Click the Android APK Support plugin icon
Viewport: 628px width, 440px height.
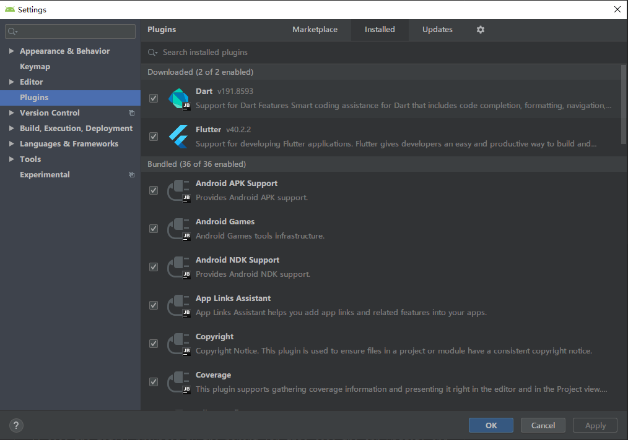178,190
